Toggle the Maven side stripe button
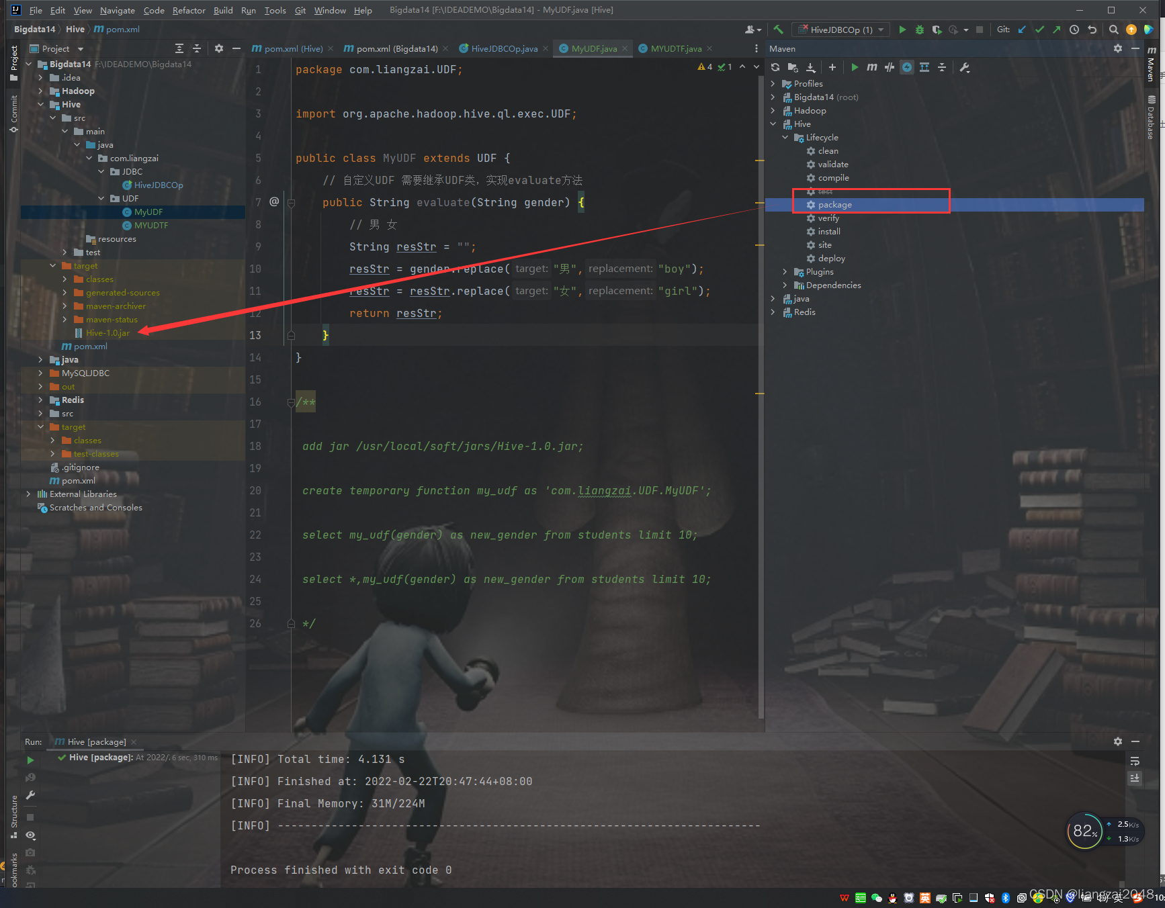 (1151, 64)
